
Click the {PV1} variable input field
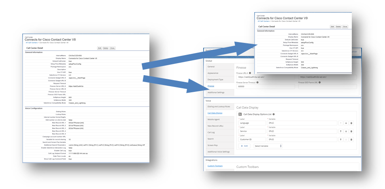tap(302, 123)
